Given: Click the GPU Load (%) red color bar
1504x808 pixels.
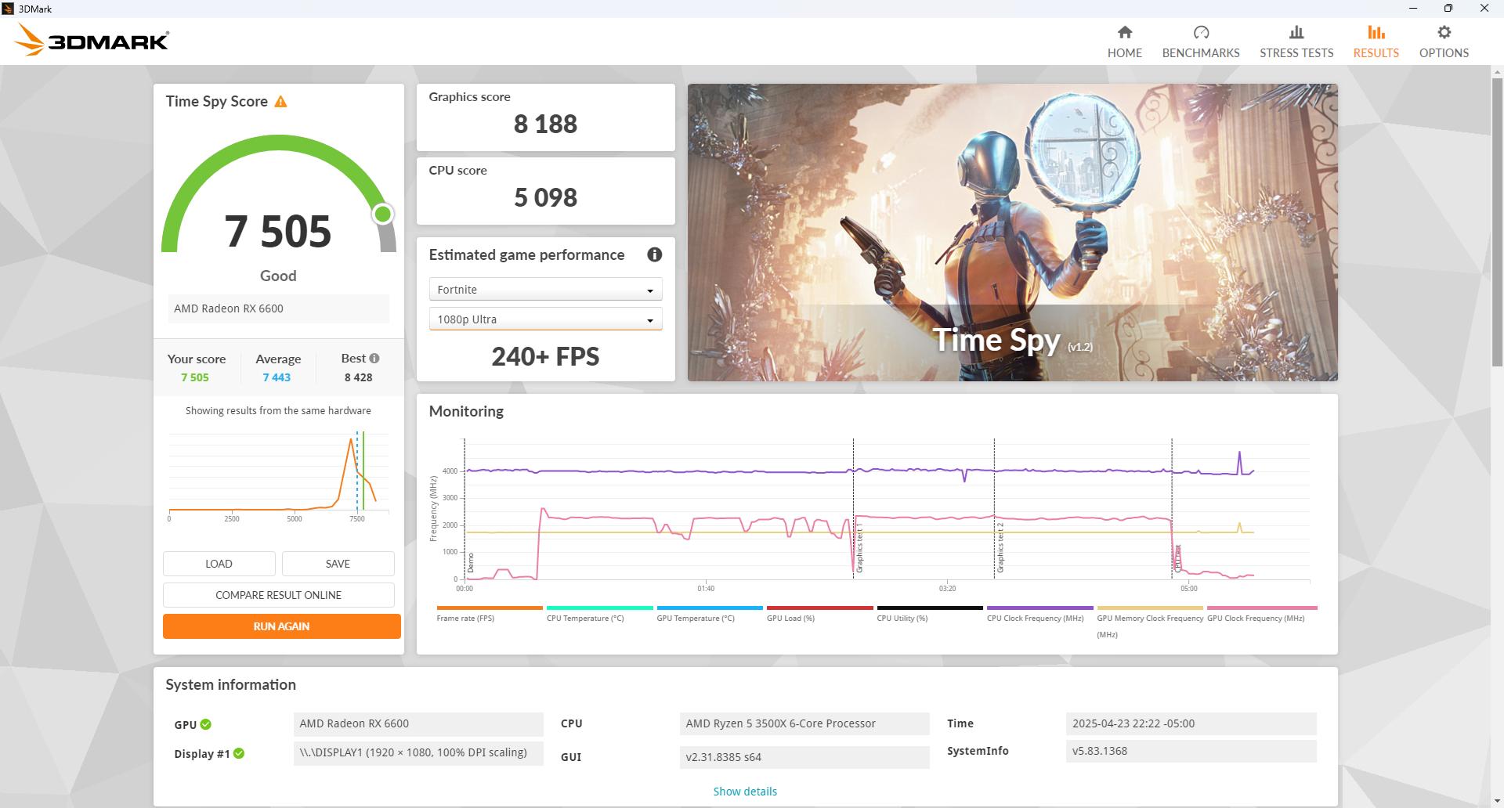Looking at the screenshot, I should (x=819, y=608).
